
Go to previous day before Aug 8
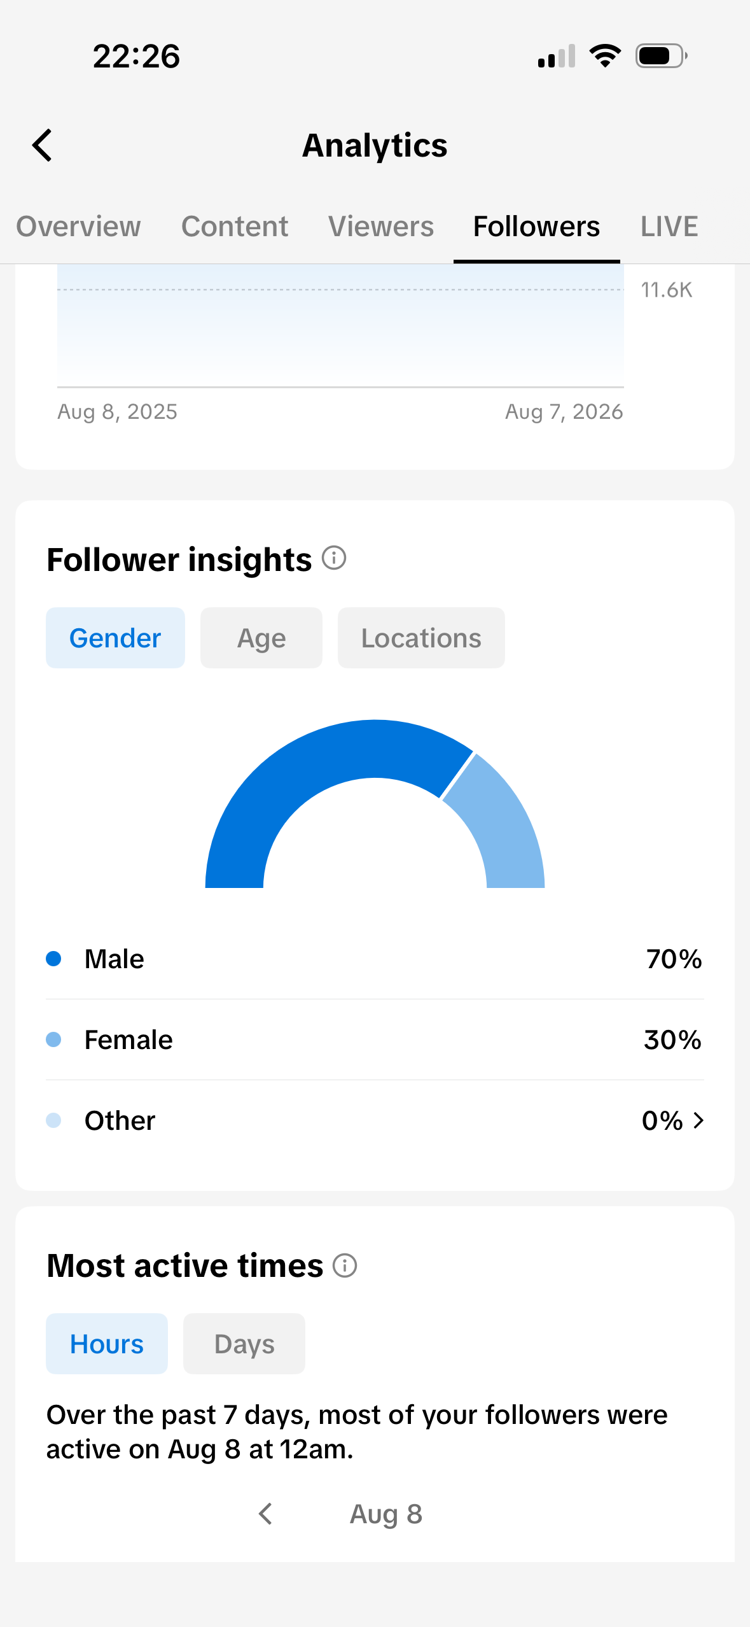pyautogui.click(x=266, y=1514)
